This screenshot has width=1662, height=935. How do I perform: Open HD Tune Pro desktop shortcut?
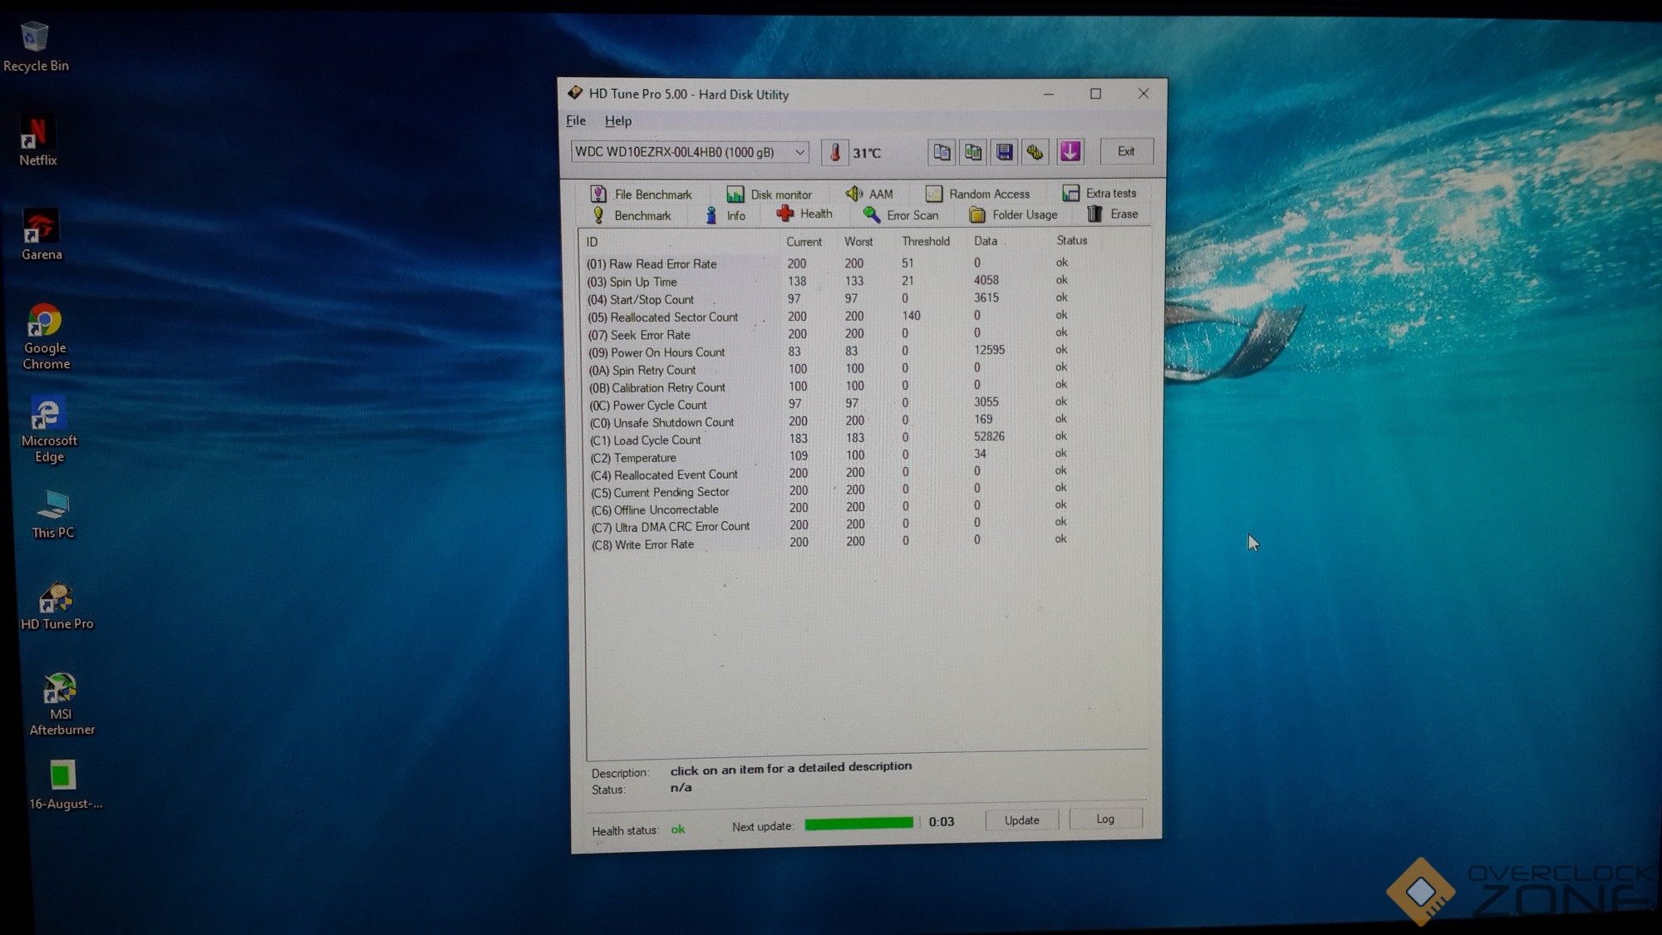[56, 605]
